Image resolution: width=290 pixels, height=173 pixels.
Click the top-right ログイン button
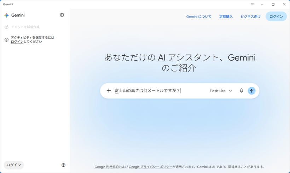pos(276,17)
